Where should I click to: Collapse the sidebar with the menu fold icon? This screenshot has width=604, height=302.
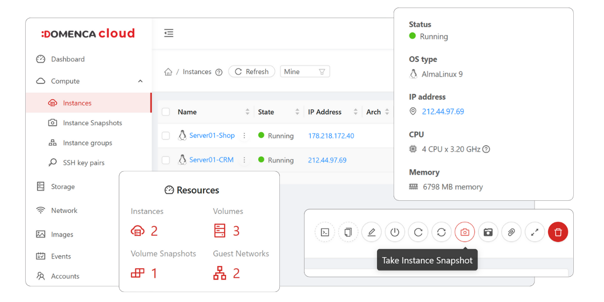169,33
